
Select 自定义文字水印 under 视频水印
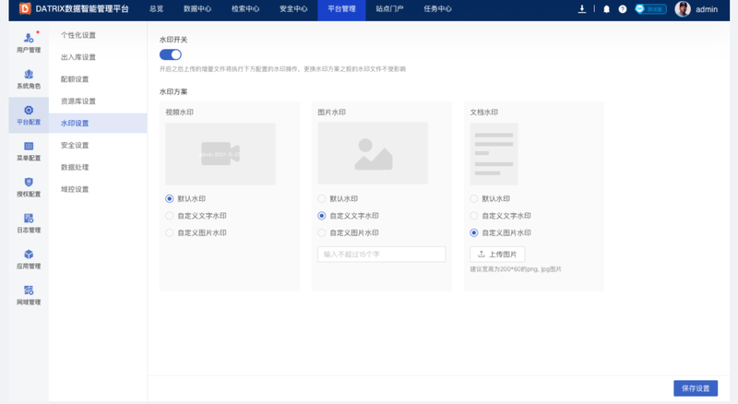[170, 216]
